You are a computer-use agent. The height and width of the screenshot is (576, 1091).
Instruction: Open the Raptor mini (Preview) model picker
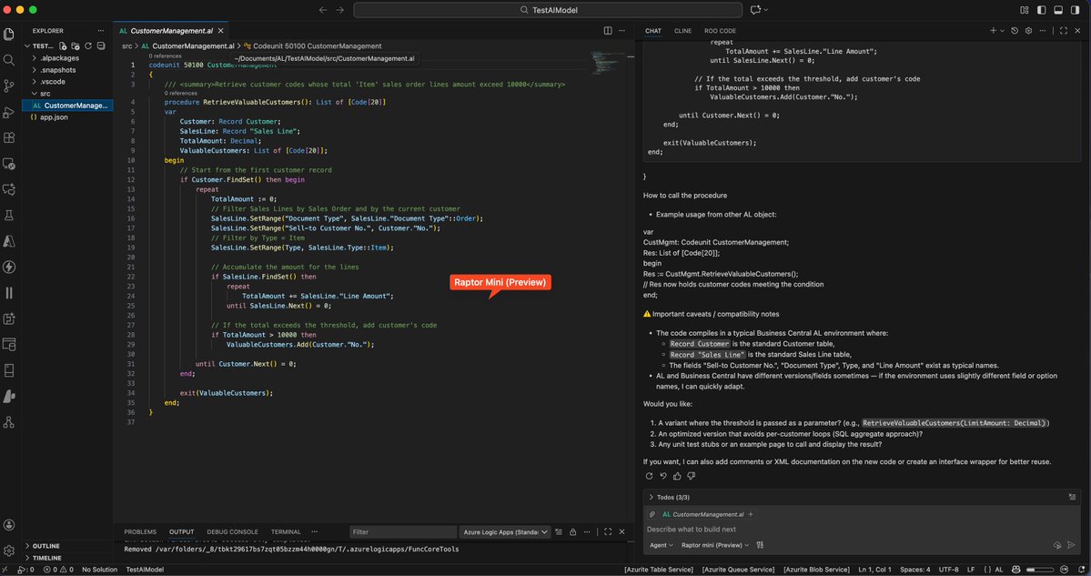coord(712,544)
